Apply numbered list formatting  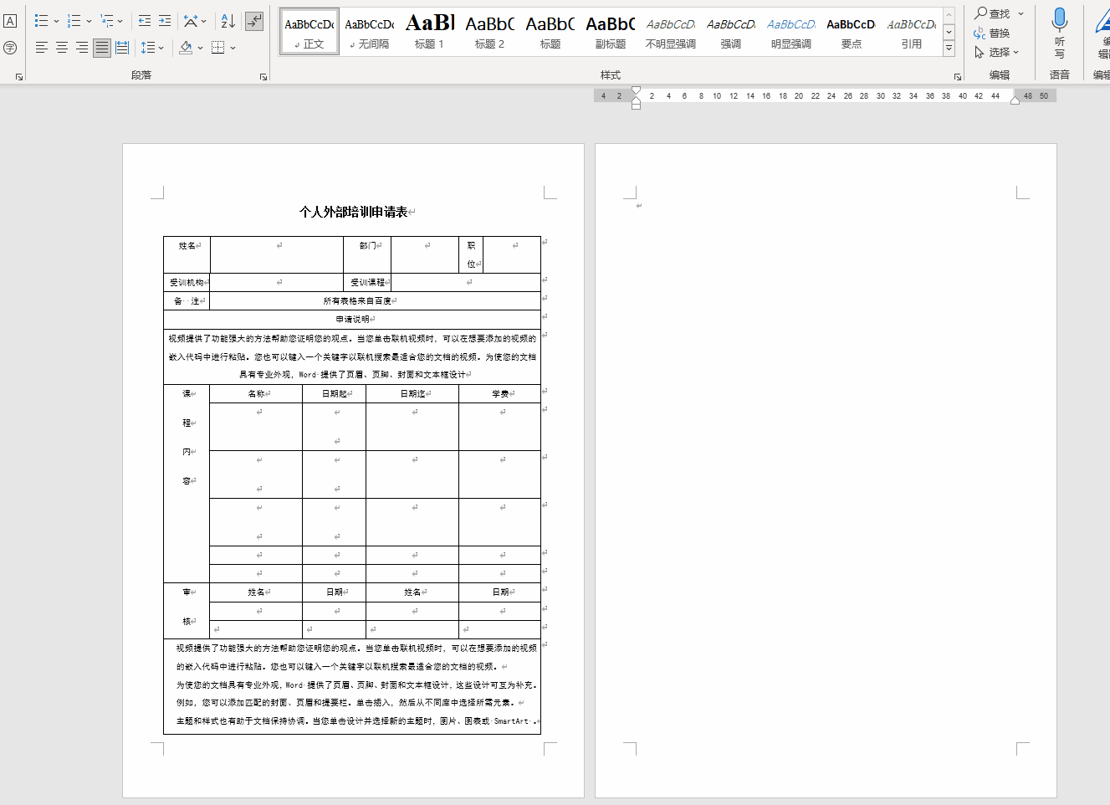(x=74, y=21)
